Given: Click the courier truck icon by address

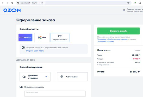Looking at the screenshot, I should 21,87.
